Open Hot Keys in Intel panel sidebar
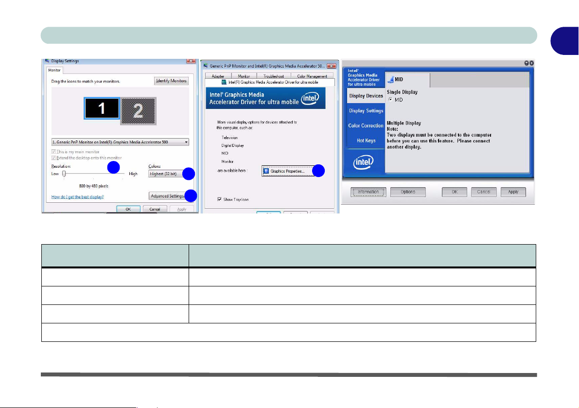 [x=366, y=141]
